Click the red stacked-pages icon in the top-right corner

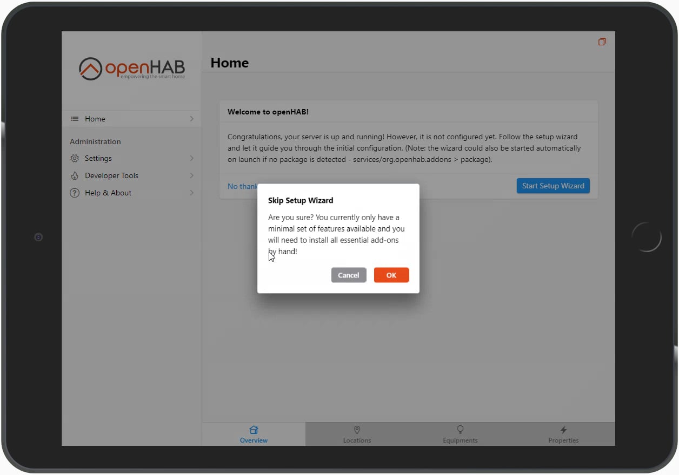(x=602, y=42)
